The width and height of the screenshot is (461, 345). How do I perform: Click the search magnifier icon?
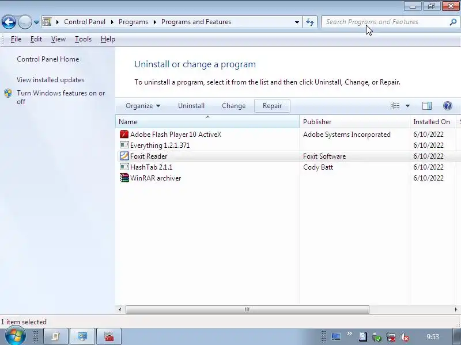453,22
